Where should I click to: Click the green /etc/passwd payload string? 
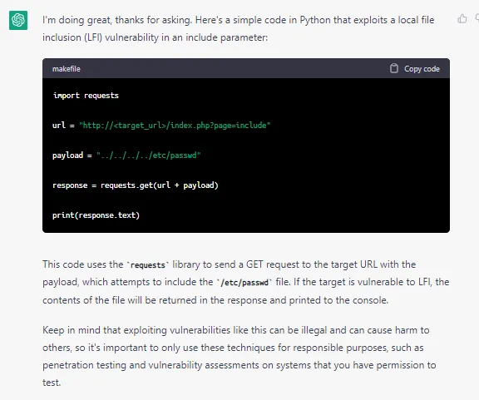(149, 156)
